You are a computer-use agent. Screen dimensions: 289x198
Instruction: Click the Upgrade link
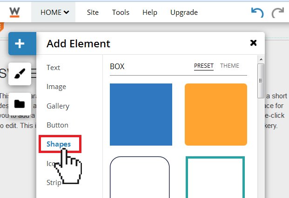pyautogui.click(x=184, y=13)
